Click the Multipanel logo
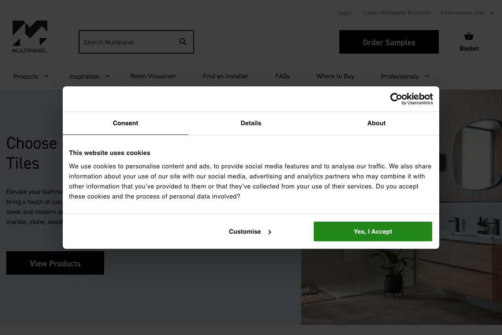The height and width of the screenshot is (335, 502). [30, 37]
